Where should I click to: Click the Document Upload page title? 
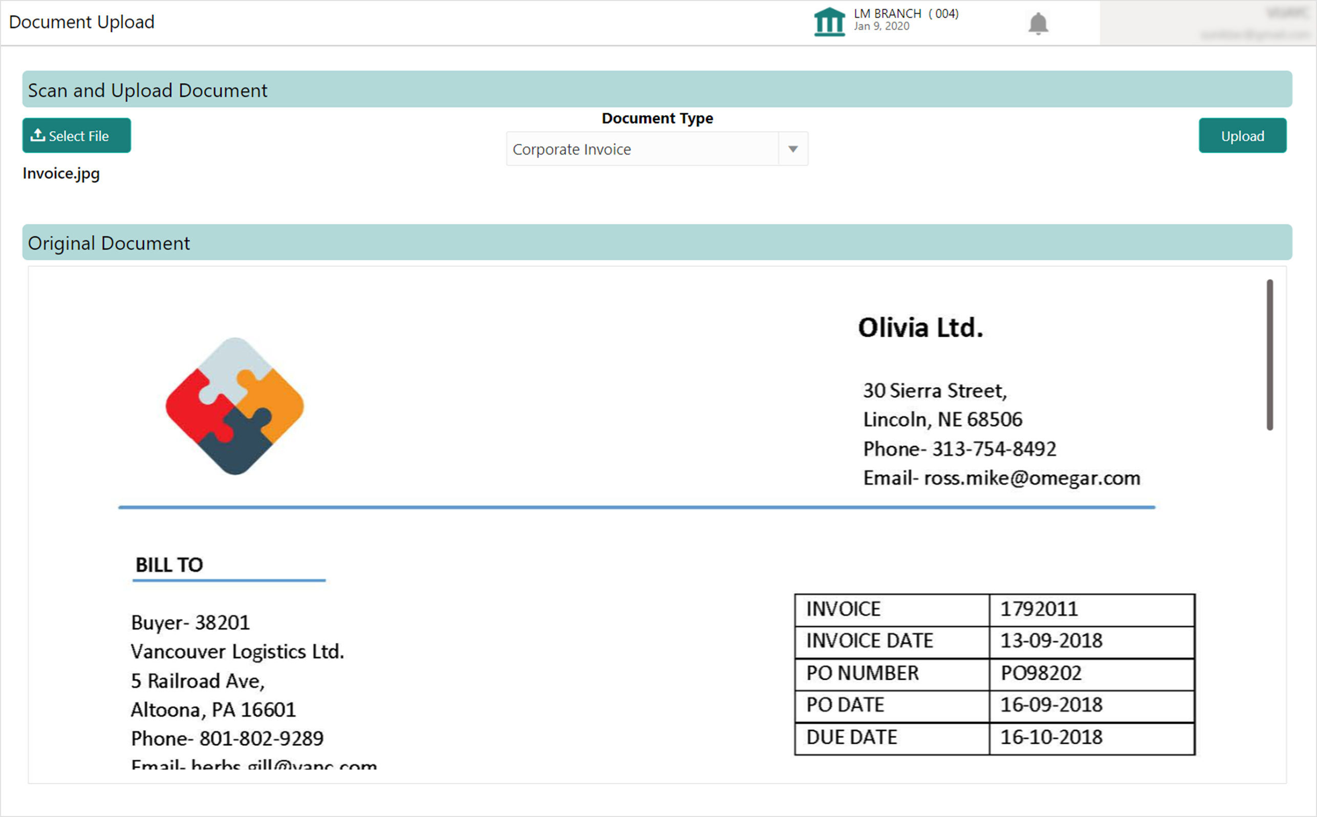coord(81,22)
